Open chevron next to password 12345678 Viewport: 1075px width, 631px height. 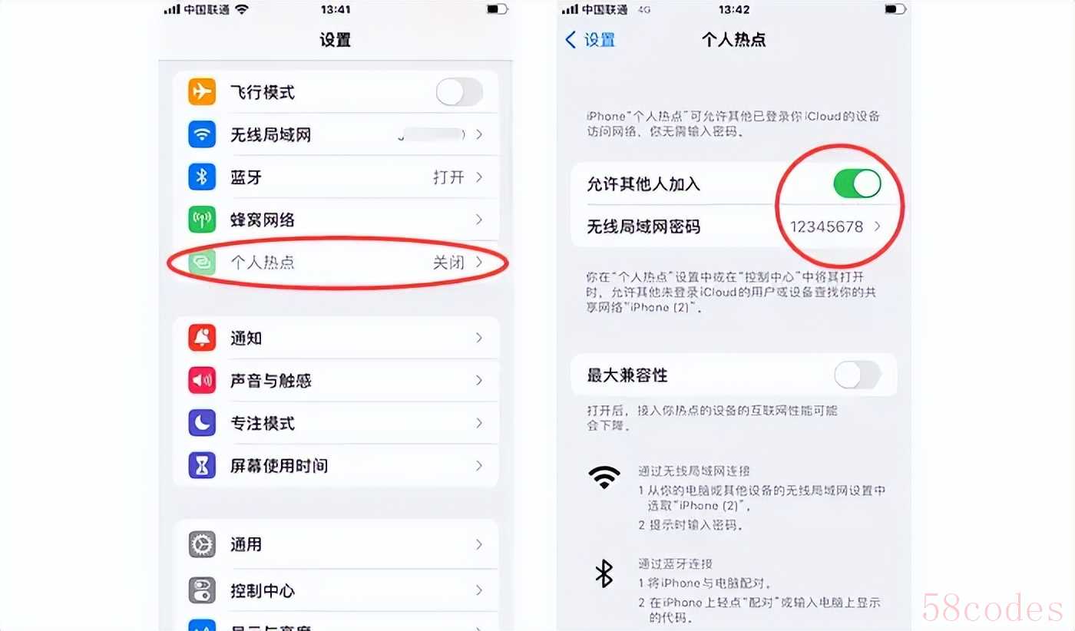click(x=877, y=227)
